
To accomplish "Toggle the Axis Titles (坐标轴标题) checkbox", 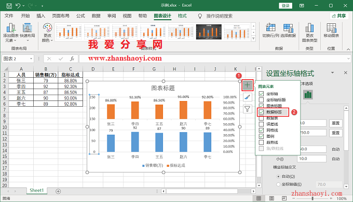I will pos(261,100).
